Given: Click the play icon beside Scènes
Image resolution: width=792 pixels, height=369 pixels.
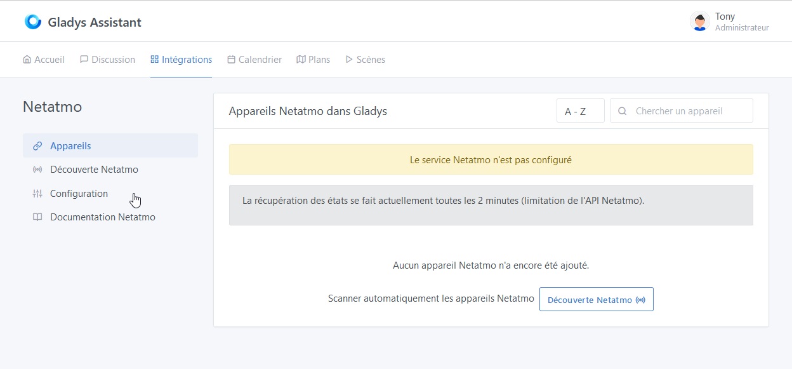Looking at the screenshot, I should tap(348, 58).
